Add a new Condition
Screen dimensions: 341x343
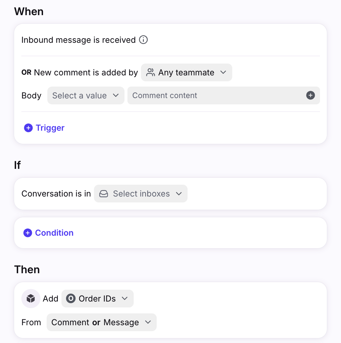[x=54, y=233]
